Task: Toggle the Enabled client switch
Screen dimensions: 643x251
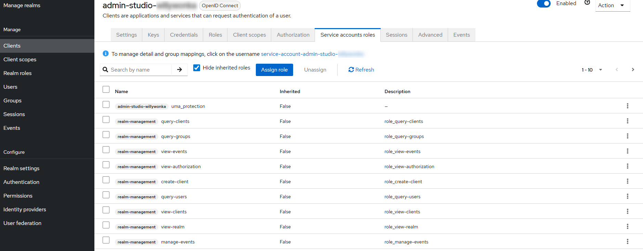Action: [543, 4]
